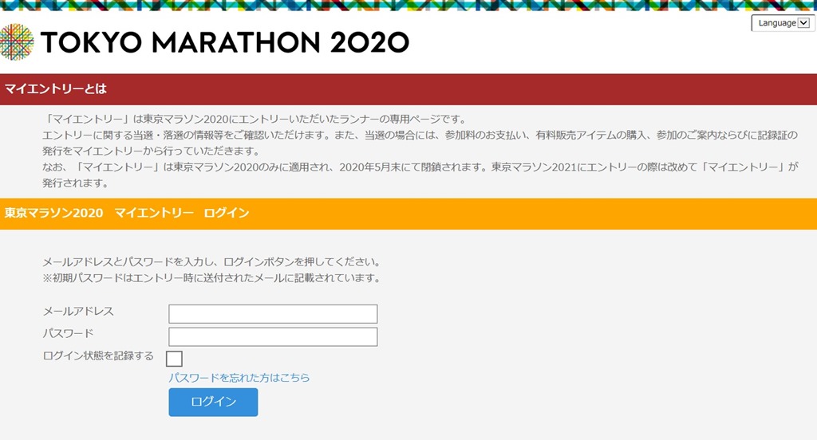Image resolution: width=817 pixels, height=440 pixels.
Task: Select the red マイエントリーとは header bar
Action: (x=408, y=89)
